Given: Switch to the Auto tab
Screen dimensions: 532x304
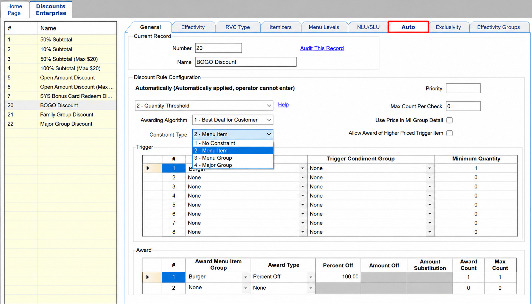Looking at the screenshot, I should click(x=408, y=27).
